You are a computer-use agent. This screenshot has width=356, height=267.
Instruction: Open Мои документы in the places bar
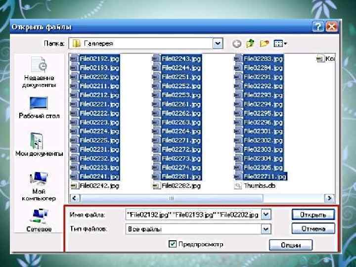click(x=39, y=144)
